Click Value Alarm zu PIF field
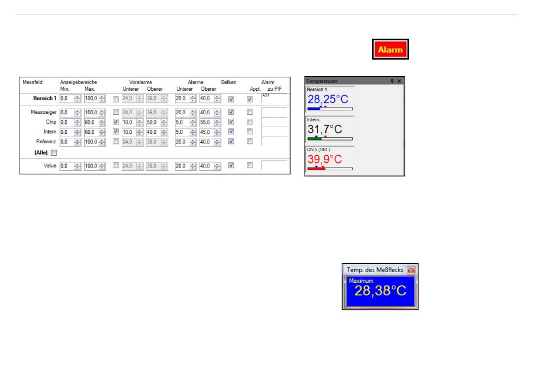 274,165
